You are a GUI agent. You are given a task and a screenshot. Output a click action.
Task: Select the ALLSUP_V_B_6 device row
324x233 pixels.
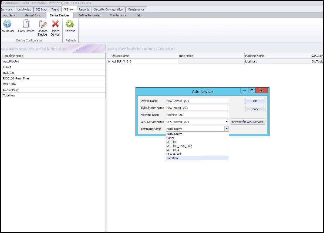(x=122, y=61)
